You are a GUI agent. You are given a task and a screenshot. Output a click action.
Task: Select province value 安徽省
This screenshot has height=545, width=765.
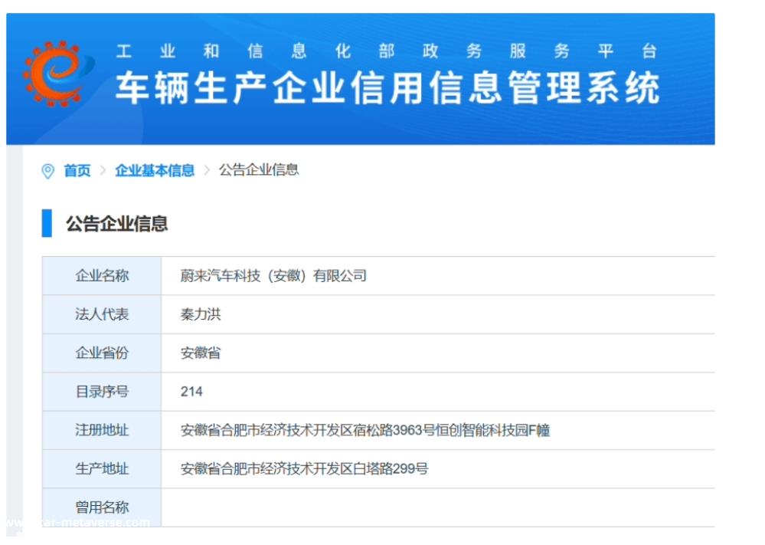pyautogui.click(x=201, y=353)
